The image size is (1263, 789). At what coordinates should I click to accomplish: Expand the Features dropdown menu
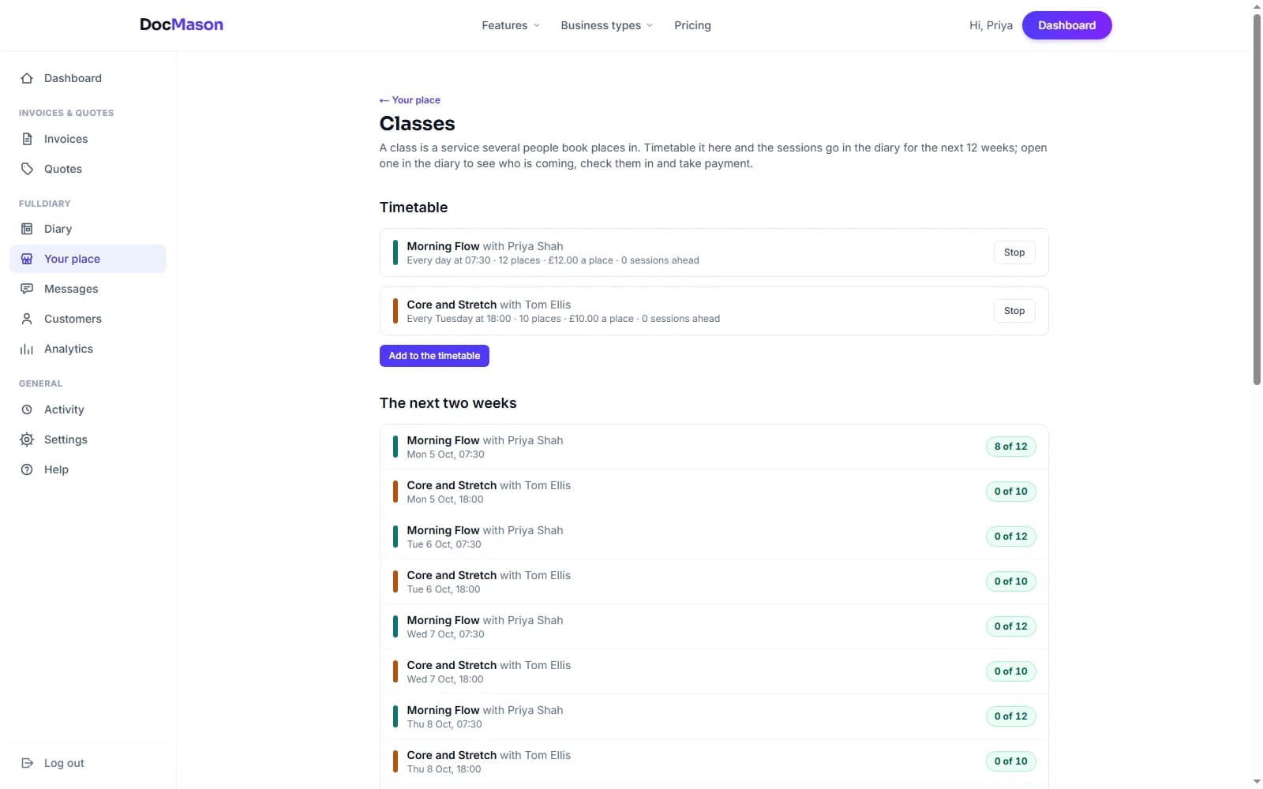(511, 25)
